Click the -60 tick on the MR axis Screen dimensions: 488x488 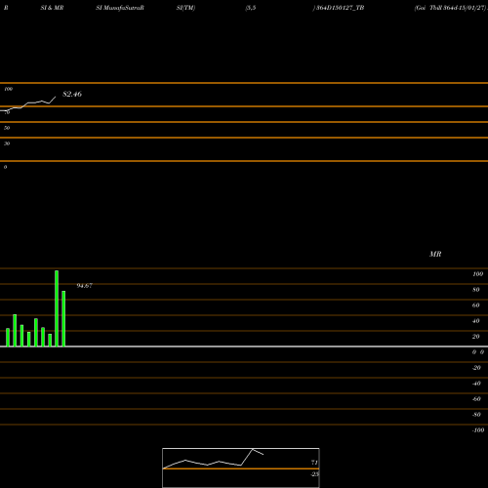[x=476, y=399]
